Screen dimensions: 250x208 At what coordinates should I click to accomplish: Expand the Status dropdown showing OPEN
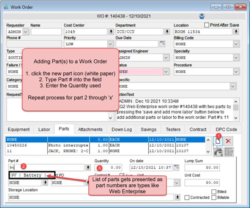tap(166, 72)
